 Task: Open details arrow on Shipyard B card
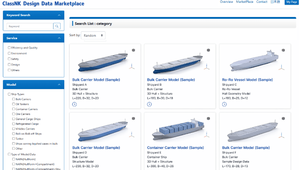click(149, 105)
